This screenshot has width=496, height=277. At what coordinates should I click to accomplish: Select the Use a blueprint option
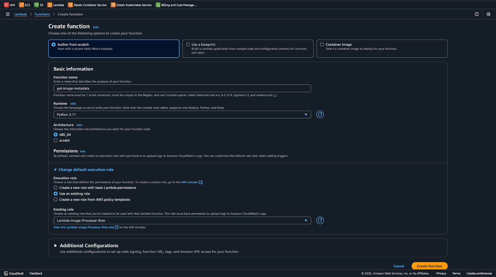click(188, 45)
